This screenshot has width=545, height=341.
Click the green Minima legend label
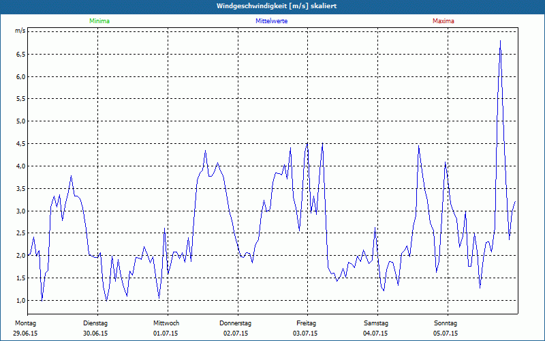click(x=99, y=21)
